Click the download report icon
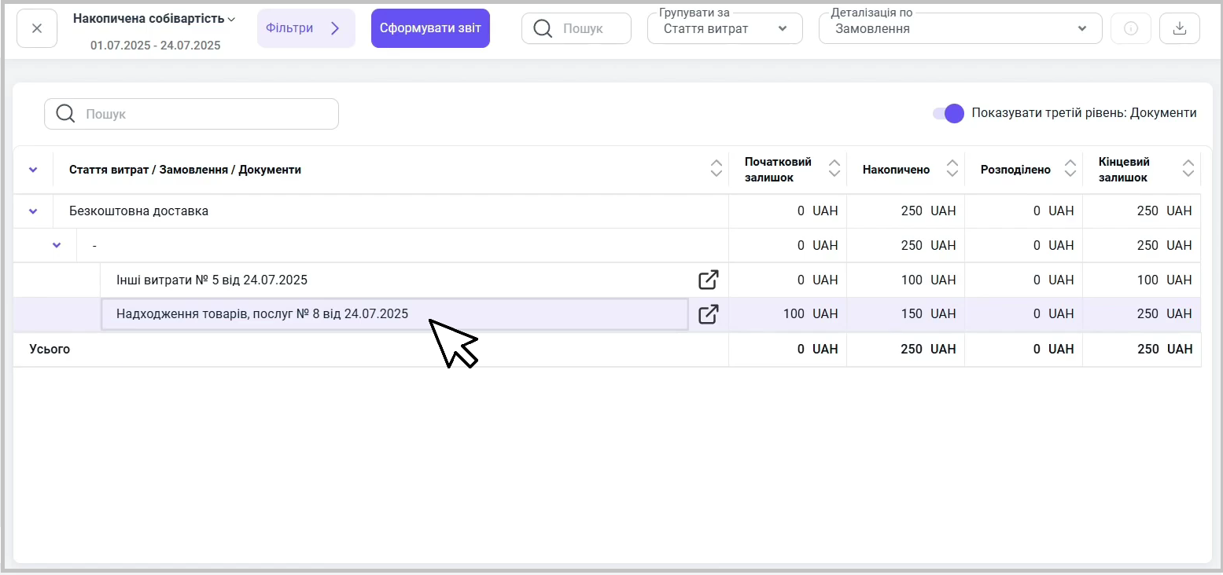 pyautogui.click(x=1179, y=29)
